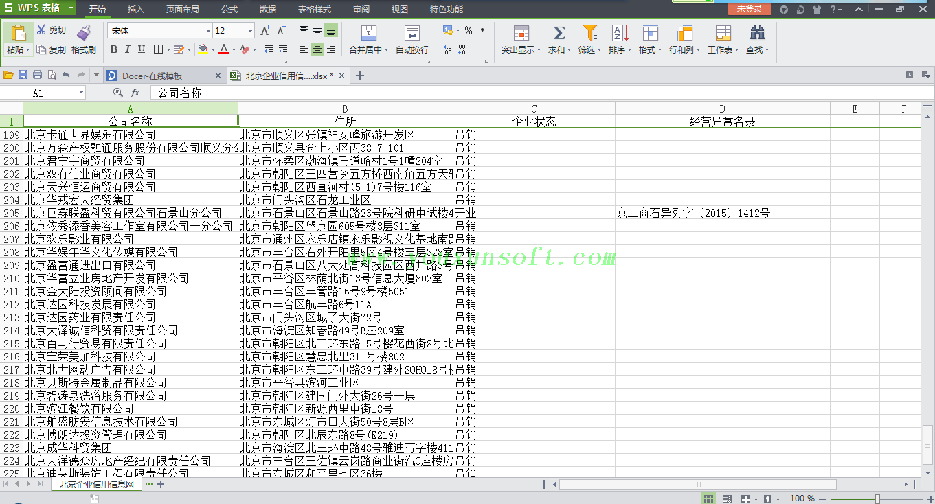Click the 未登录 login button

(750, 9)
